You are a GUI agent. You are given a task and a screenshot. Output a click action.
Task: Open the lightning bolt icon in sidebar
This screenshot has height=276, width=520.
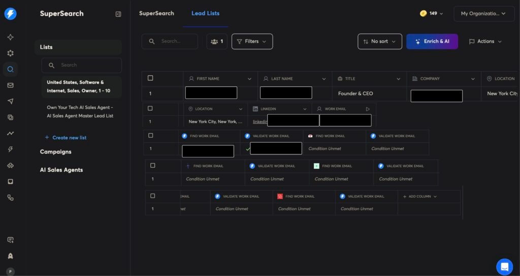[x=10, y=149]
